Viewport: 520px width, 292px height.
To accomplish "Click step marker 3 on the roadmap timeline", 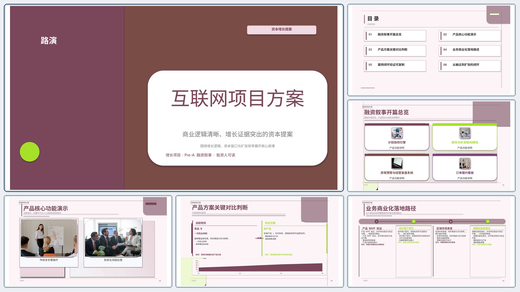I will click(451, 221).
